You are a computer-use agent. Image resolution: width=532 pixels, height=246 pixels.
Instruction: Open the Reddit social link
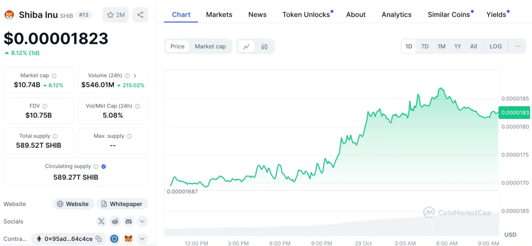click(115, 221)
